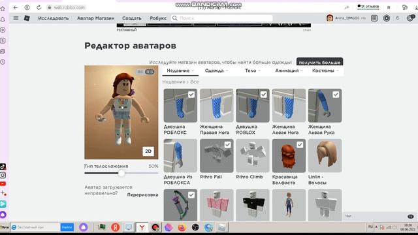Click the получить больше button
Viewport: 418px width, 235px height.
click(319, 62)
